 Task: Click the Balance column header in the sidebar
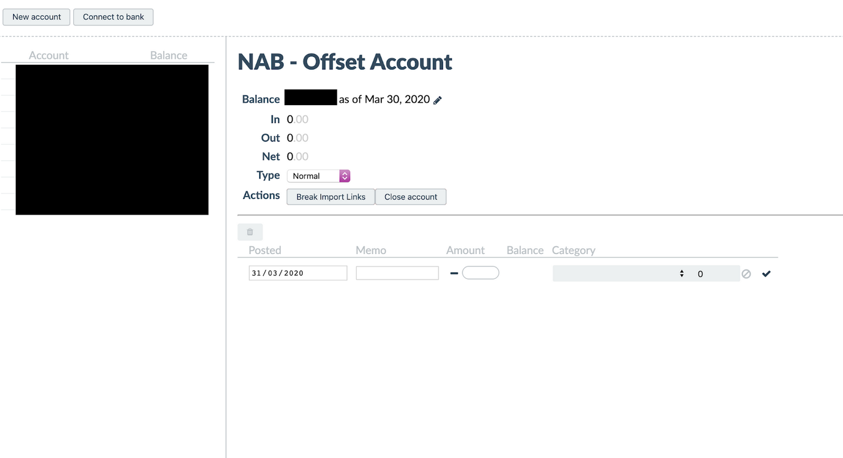(168, 55)
